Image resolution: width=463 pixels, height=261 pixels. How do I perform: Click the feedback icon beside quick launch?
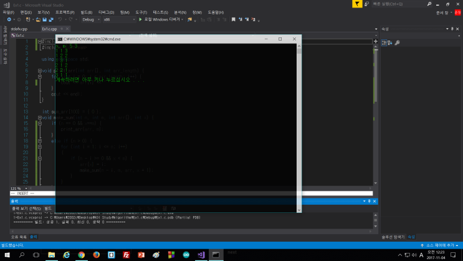[x=366, y=4]
